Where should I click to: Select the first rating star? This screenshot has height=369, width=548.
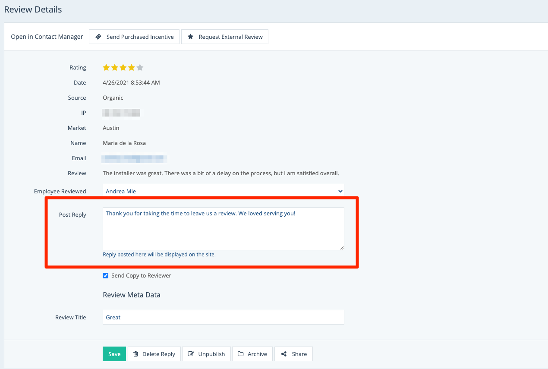point(106,67)
